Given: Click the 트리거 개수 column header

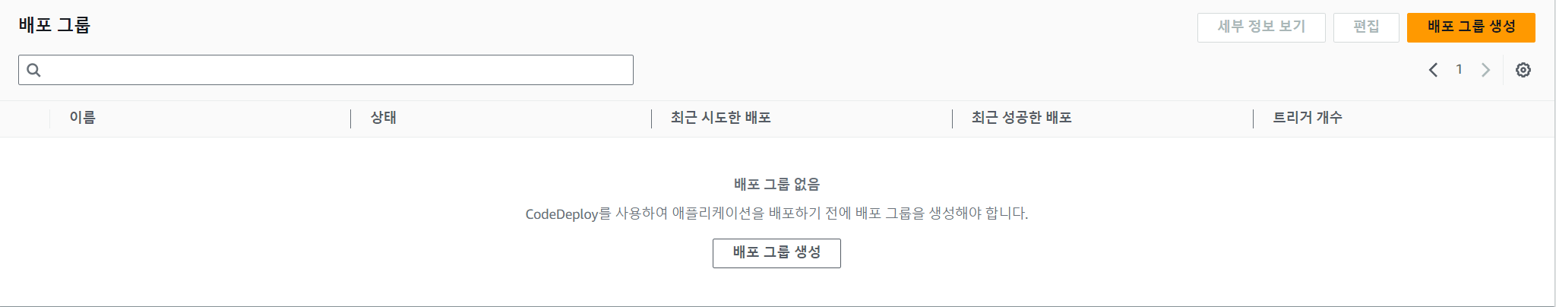Looking at the screenshot, I should click(x=1308, y=118).
